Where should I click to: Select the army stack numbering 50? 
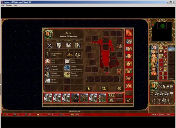(x=84, y=98)
